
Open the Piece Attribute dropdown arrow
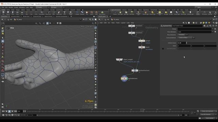(x=213, y=32)
